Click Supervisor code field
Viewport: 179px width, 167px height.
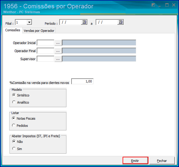point(46,59)
